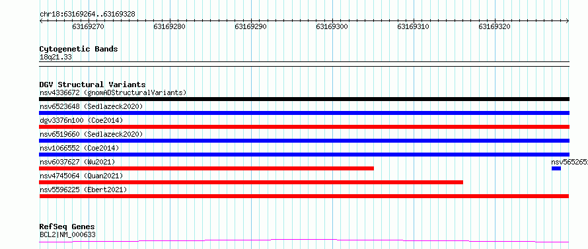Click the chr18:63169264..63169328 region label
588x249 pixels.
click(87, 15)
